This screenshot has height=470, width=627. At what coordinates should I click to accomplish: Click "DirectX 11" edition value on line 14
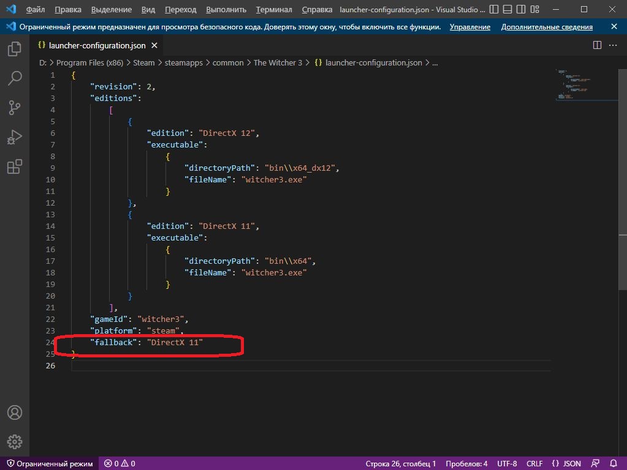(x=226, y=226)
